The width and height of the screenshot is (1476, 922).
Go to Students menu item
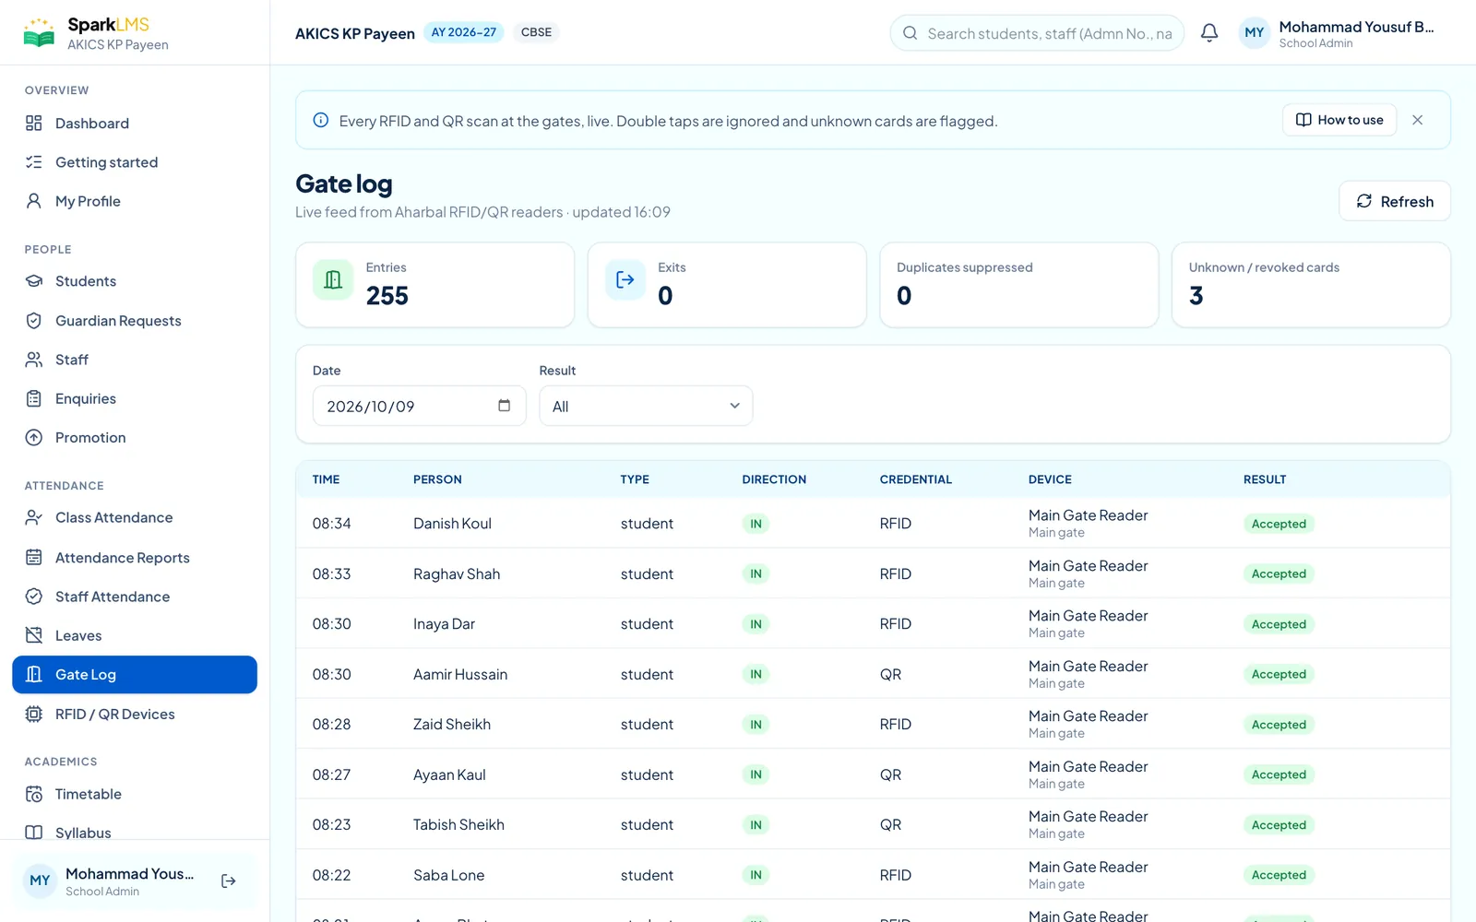pyautogui.click(x=135, y=281)
